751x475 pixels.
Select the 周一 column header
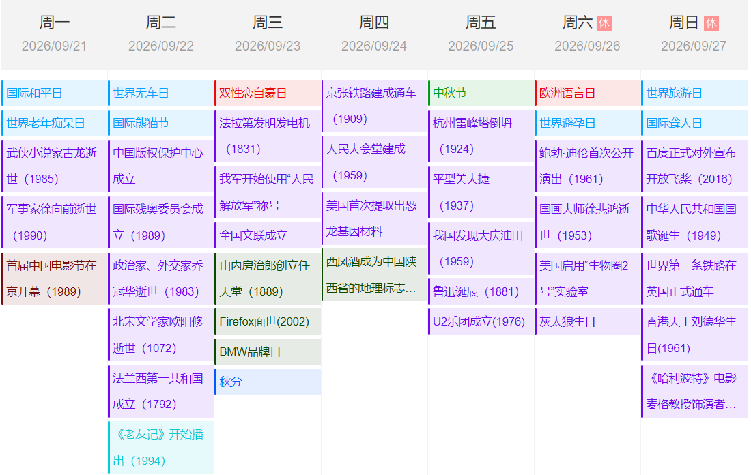54,23
